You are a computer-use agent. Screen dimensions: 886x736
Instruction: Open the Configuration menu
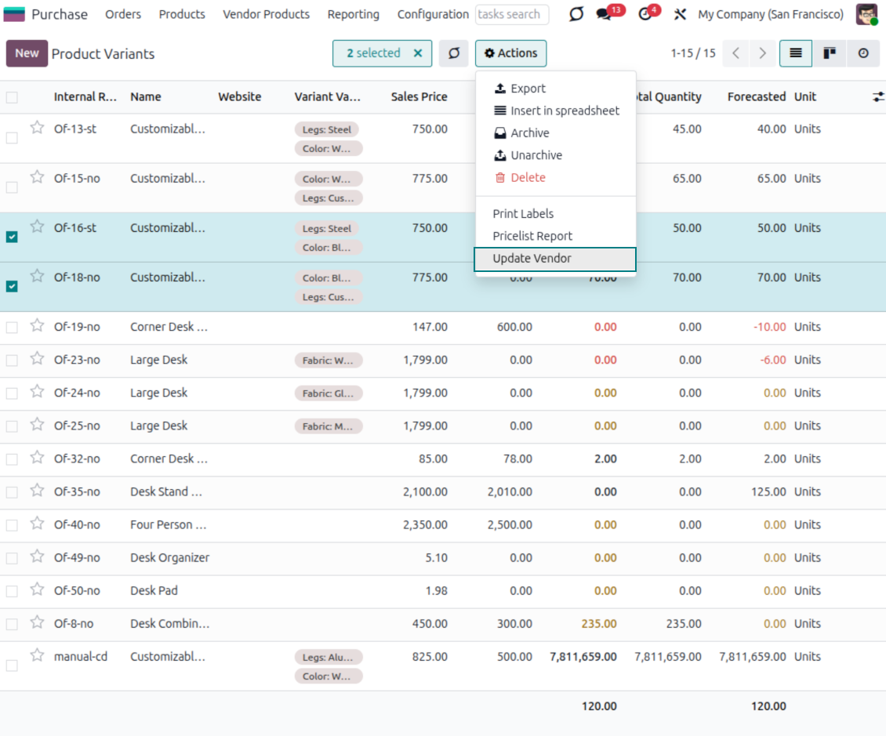[x=433, y=14]
